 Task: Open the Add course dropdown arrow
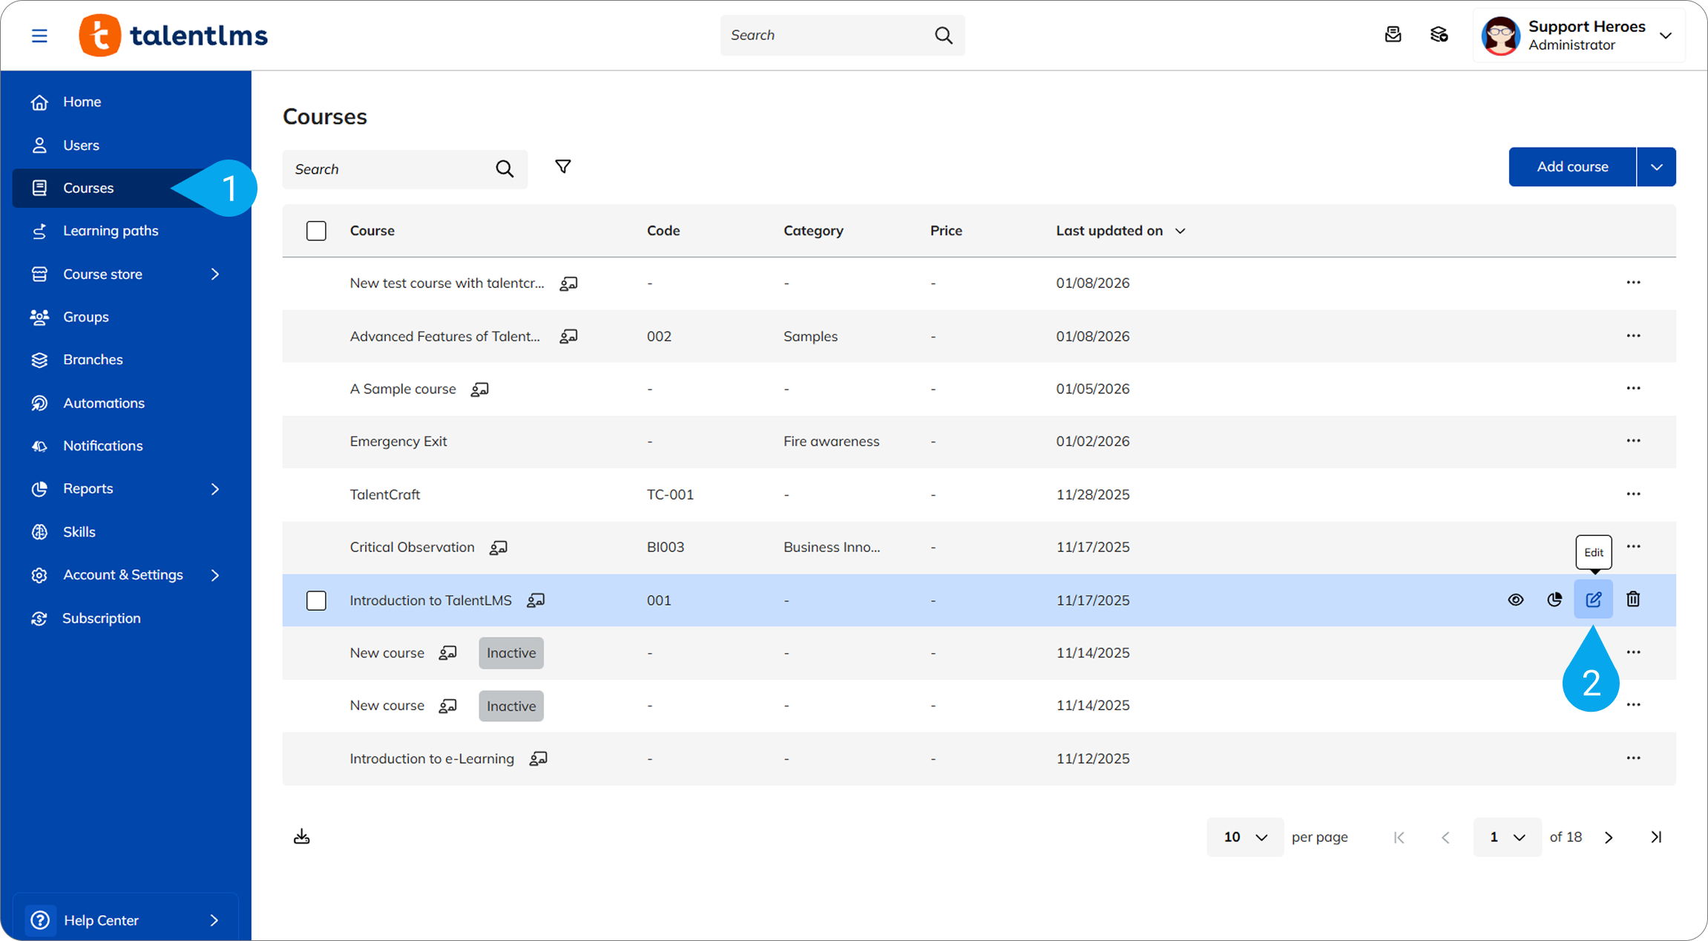(1656, 167)
